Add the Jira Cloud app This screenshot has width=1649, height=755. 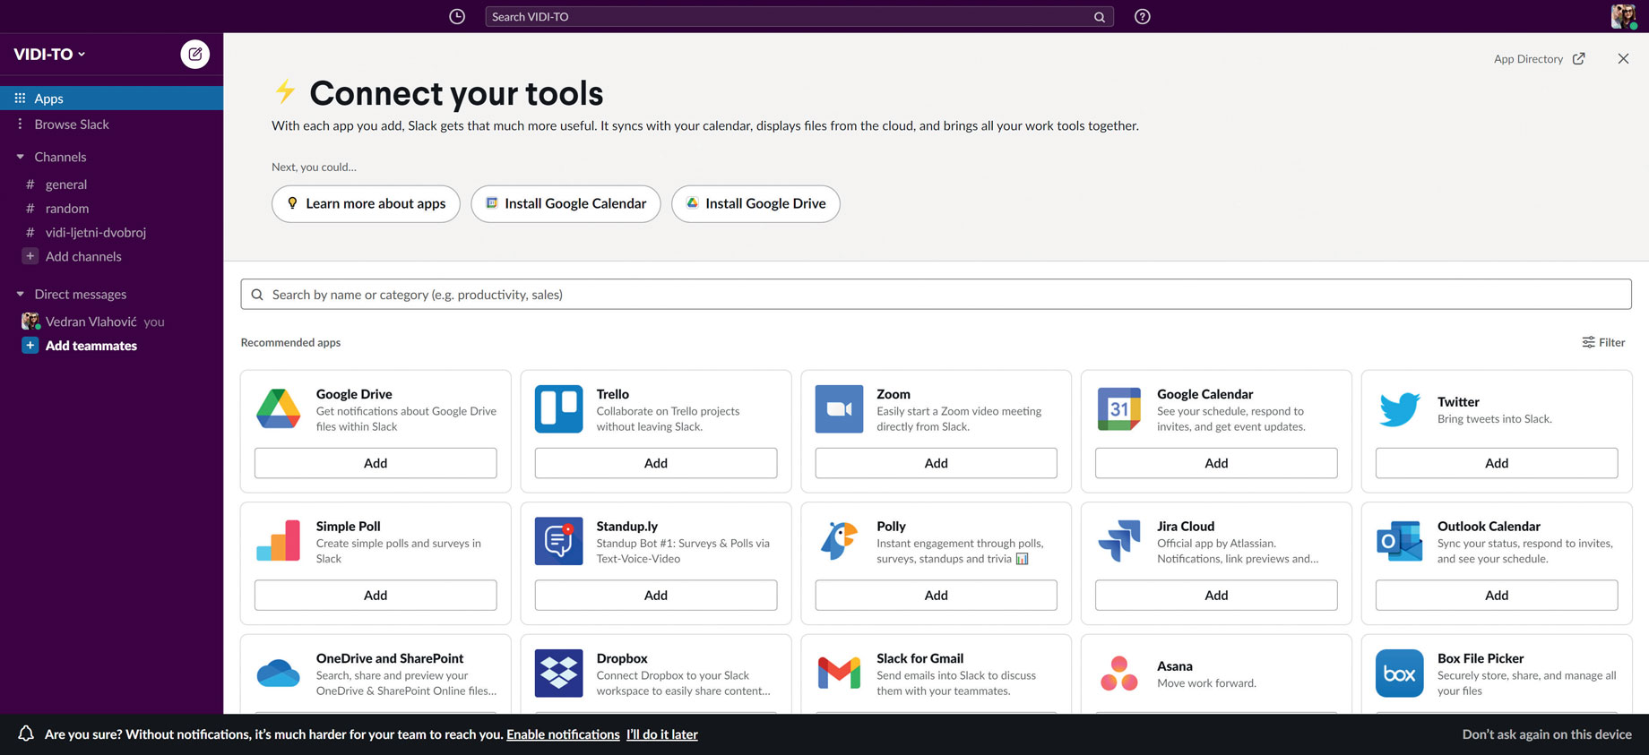[x=1216, y=596]
